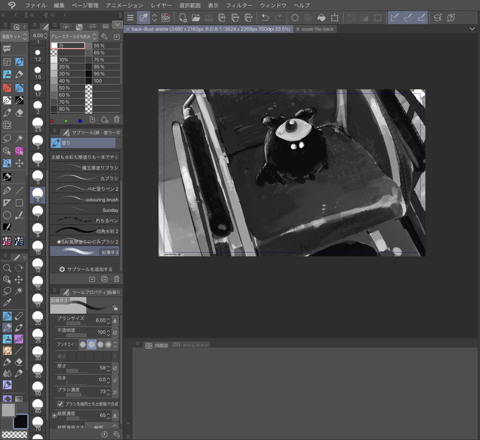This screenshot has height=440, width=480.
Task: Toggle the ブラシ先端同士を比較暗で合成 checkbox
Action: point(60,404)
